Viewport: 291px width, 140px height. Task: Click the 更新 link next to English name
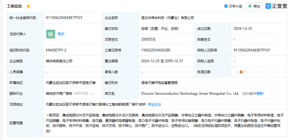pyautogui.click(x=260, y=94)
